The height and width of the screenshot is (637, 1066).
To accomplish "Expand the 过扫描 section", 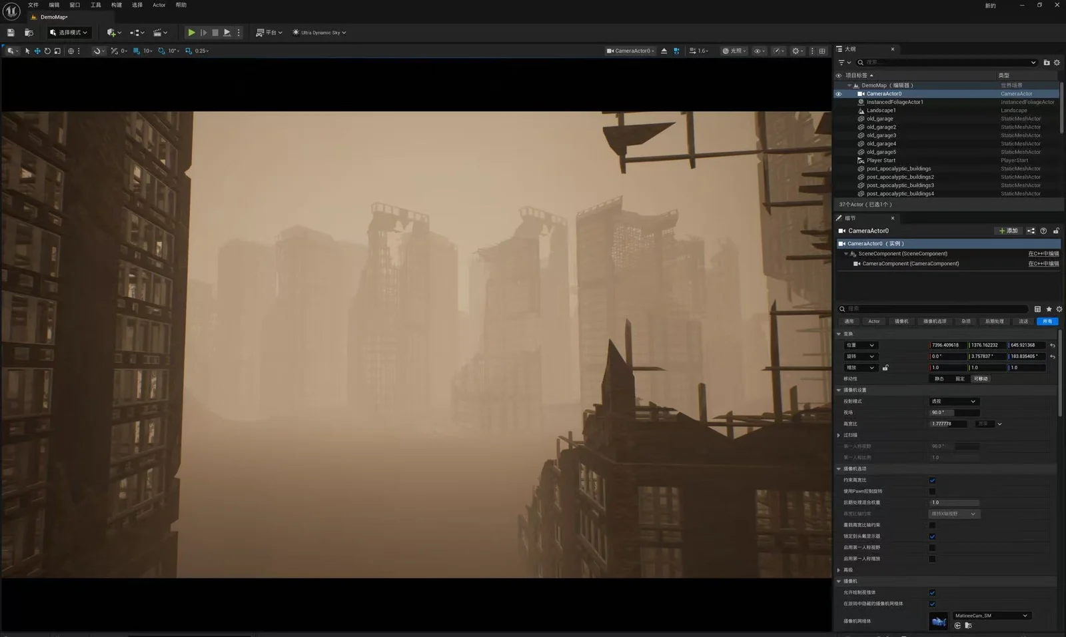I will point(839,435).
